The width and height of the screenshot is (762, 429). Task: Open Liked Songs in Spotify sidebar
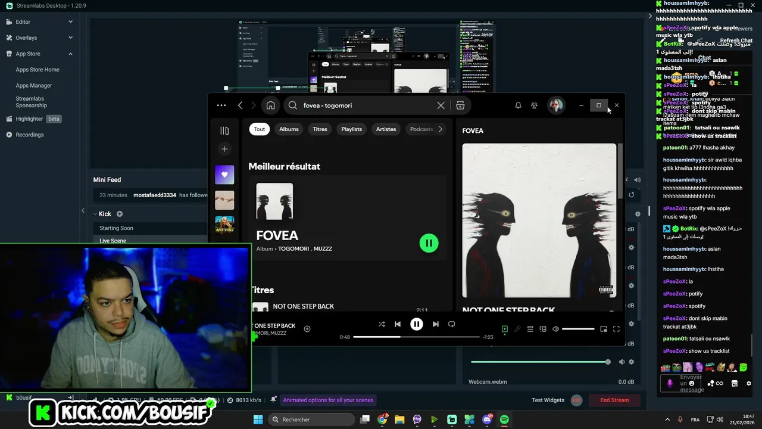coord(224,175)
